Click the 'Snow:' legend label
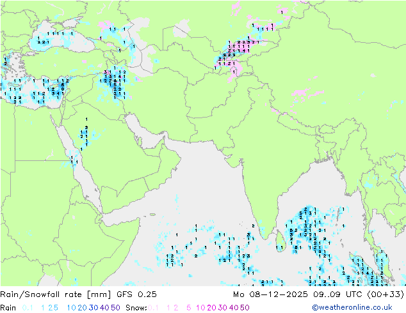This screenshot has height=313, width=406. click(136, 308)
